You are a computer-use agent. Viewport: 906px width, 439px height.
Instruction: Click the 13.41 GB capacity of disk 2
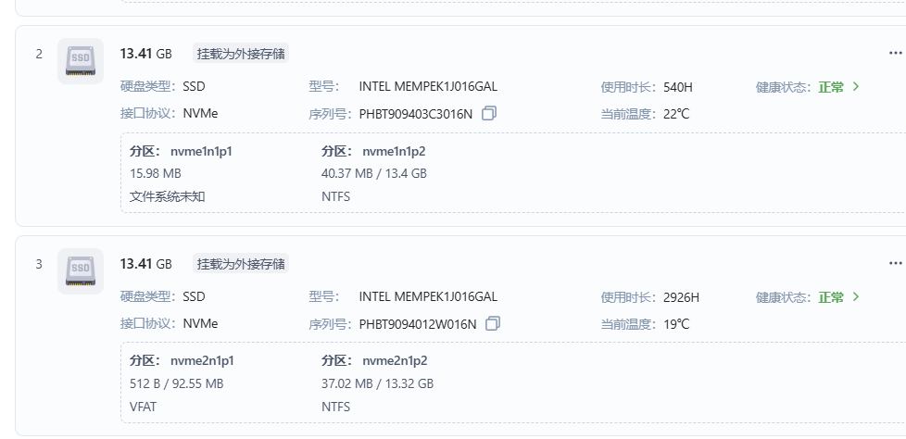(145, 54)
